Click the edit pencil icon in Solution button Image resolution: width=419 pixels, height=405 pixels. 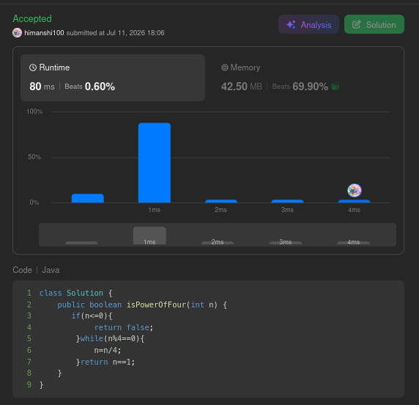[357, 25]
